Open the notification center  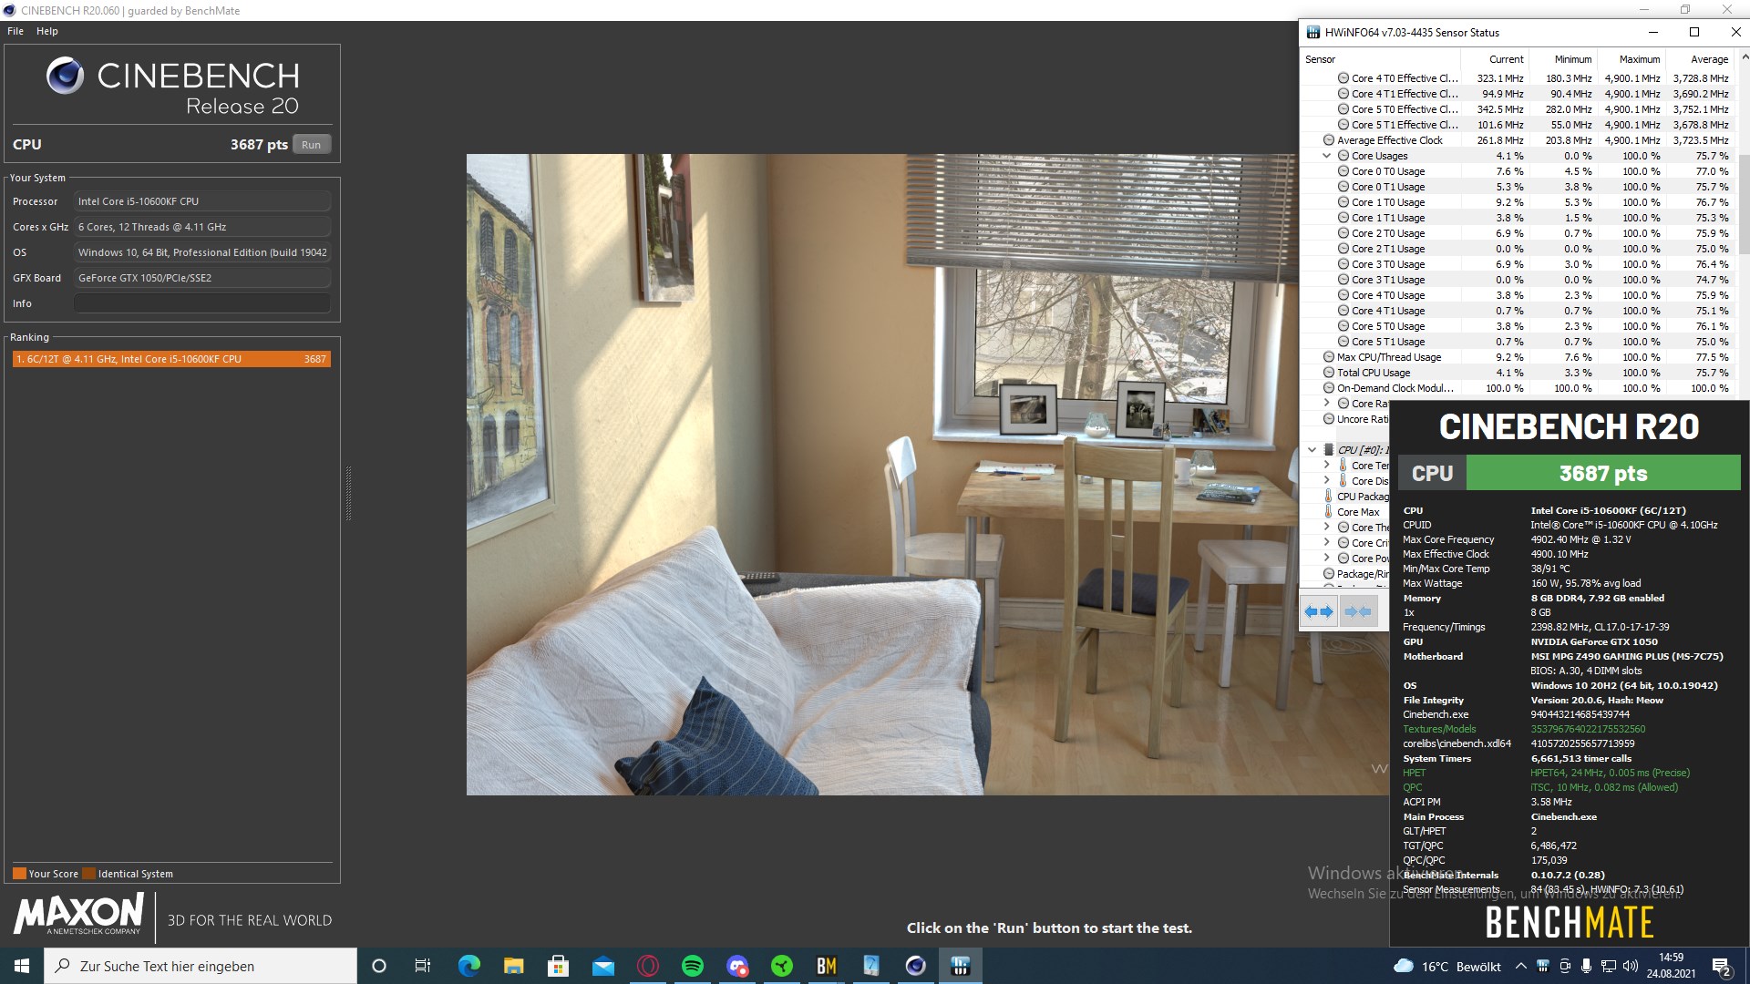(1722, 966)
